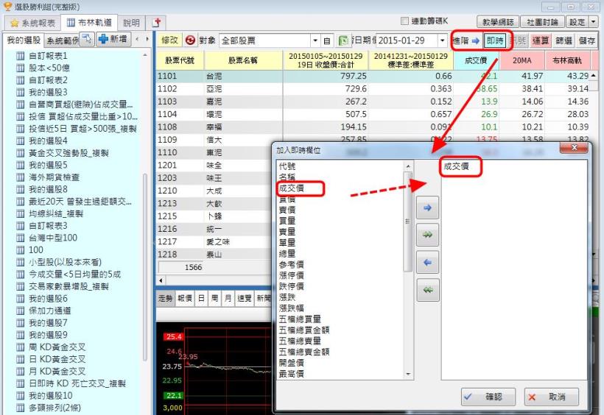Expand the 設定 dropdown arrow
This screenshot has width=604, height=415.
594,22
